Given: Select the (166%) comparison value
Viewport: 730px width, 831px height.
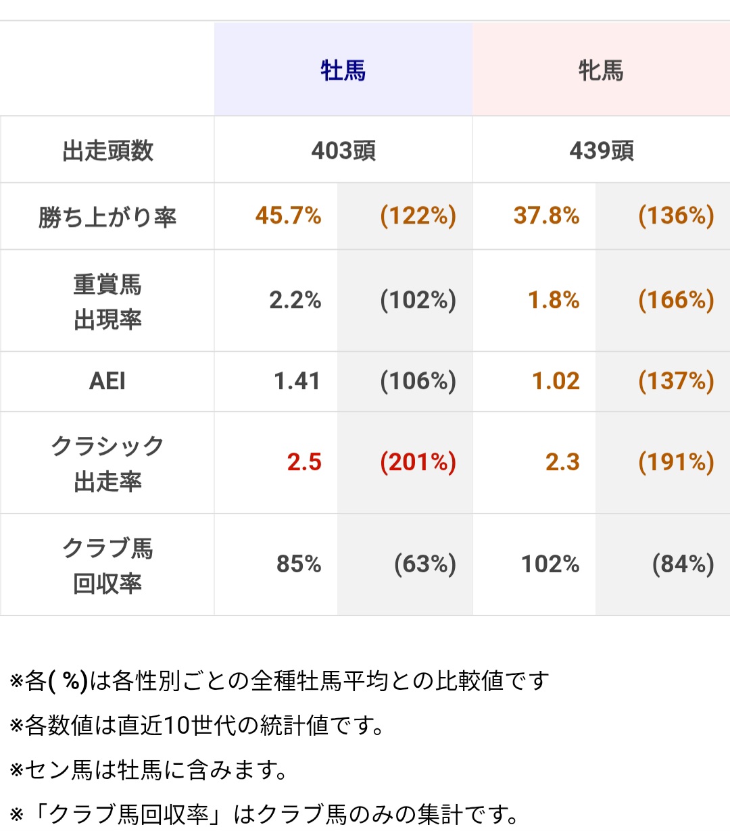Looking at the screenshot, I should [676, 300].
